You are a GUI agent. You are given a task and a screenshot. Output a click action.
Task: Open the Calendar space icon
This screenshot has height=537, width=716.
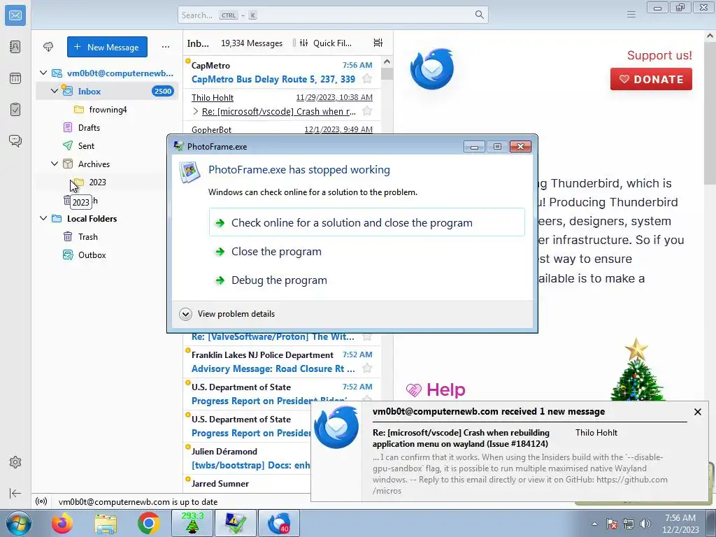pos(15,78)
